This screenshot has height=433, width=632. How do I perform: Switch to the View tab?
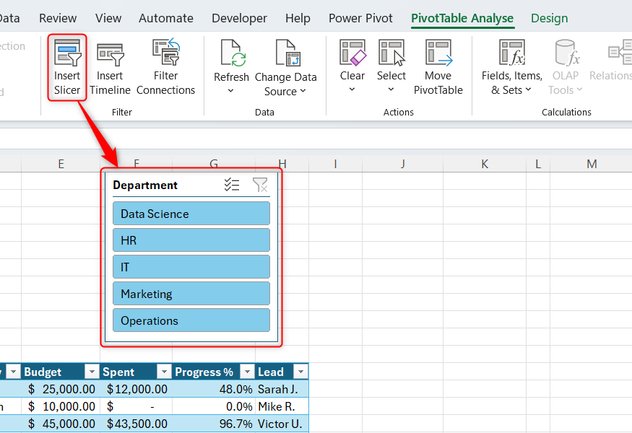point(108,18)
